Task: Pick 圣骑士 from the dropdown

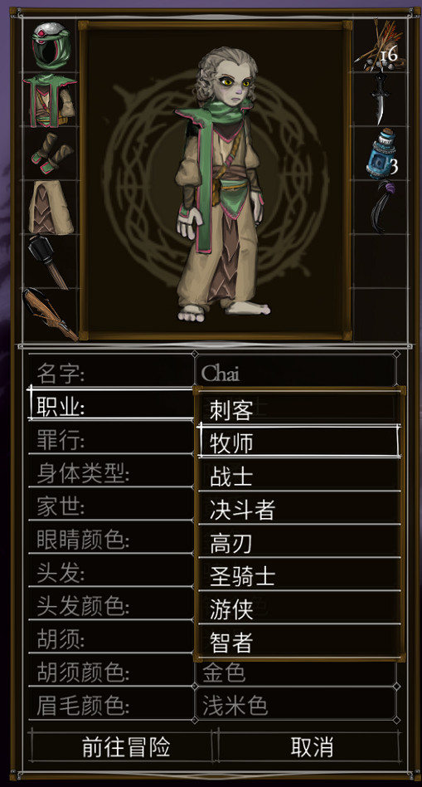Action: [x=299, y=575]
